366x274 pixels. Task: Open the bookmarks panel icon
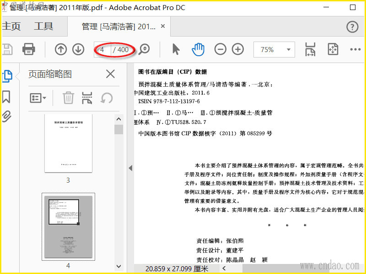(x=6, y=97)
